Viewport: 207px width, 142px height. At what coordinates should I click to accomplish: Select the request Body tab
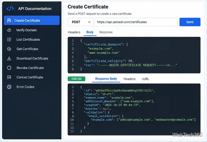[90, 32]
